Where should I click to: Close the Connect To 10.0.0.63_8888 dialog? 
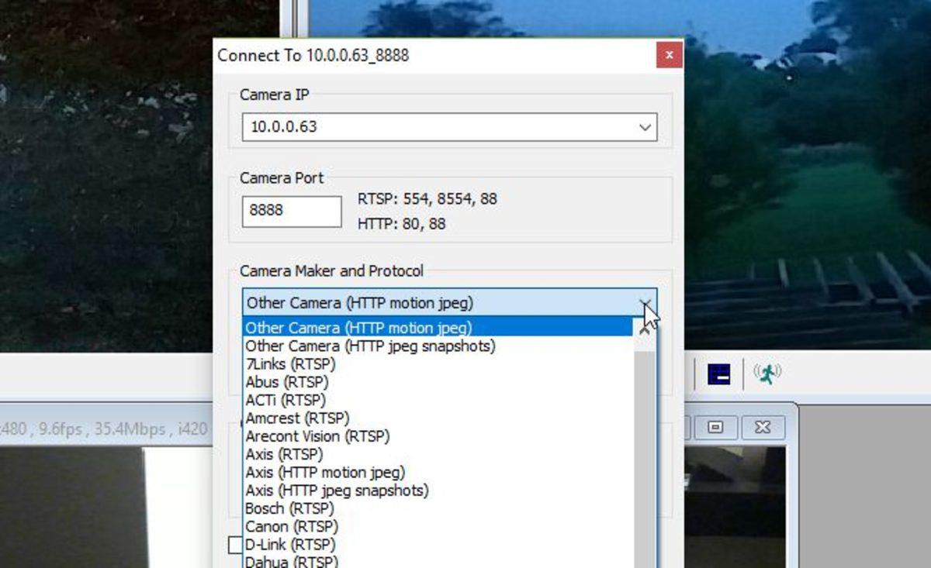click(x=669, y=55)
